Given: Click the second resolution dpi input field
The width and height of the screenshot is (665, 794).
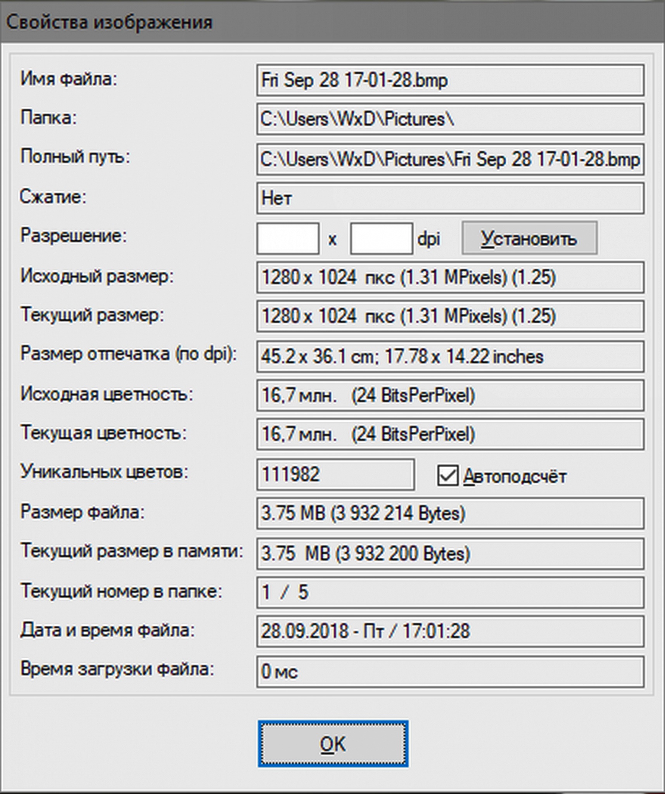Looking at the screenshot, I should (x=382, y=238).
